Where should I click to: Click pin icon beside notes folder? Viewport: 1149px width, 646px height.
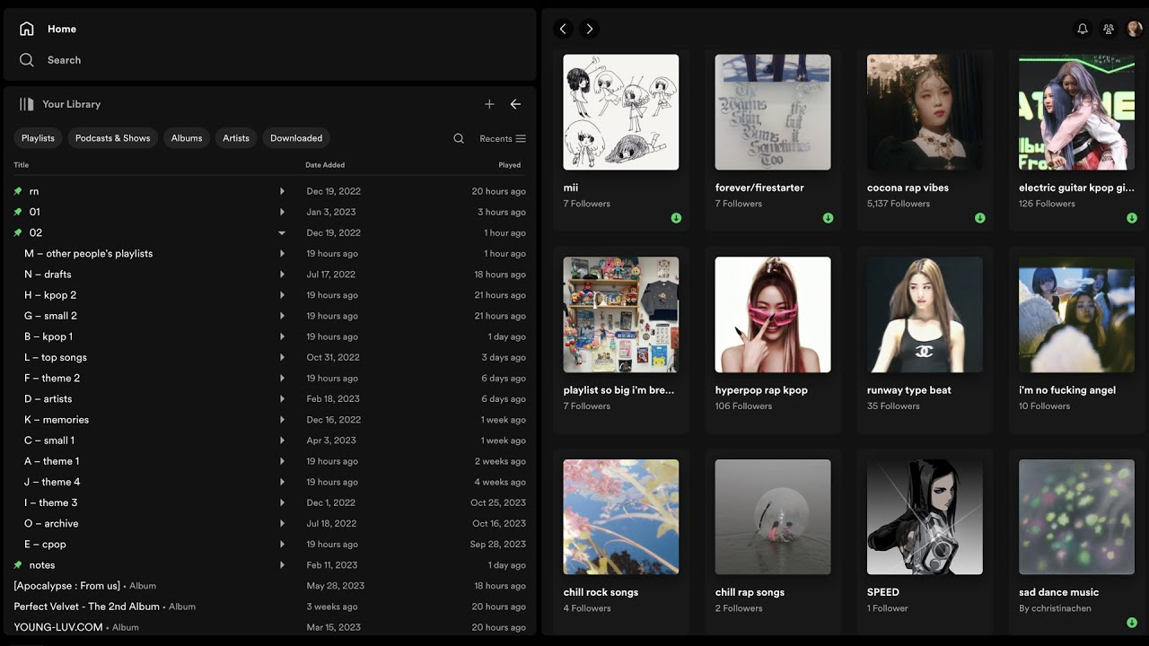[x=18, y=565]
